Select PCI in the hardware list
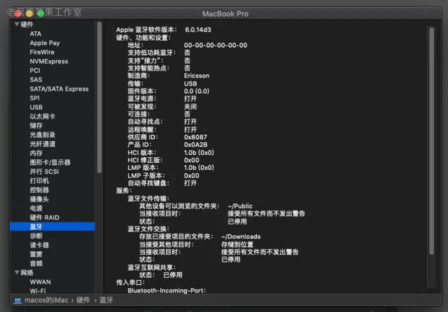The height and width of the screenshot is (312, 448). [x=35, y=70]
